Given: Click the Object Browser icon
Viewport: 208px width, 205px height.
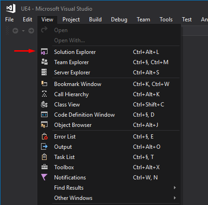Looking at the screenshot, I should click(x=44, y=125).
